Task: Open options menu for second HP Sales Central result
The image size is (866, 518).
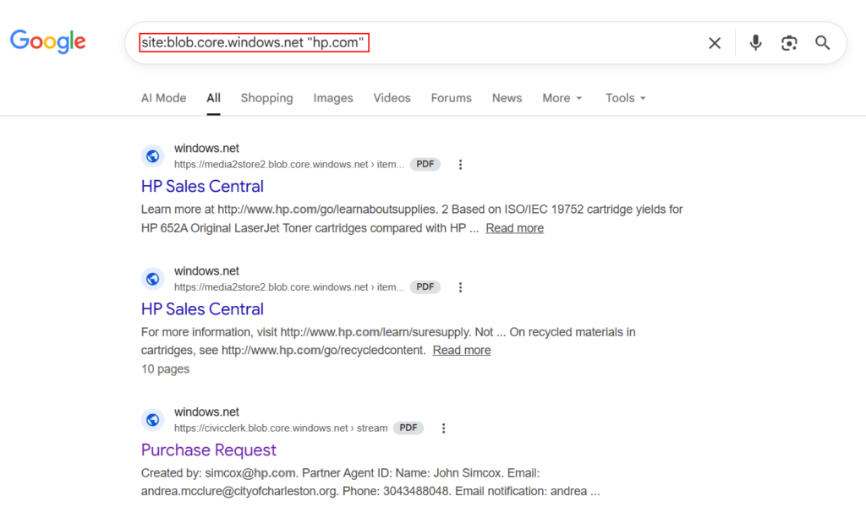Action: coord(460,286)
